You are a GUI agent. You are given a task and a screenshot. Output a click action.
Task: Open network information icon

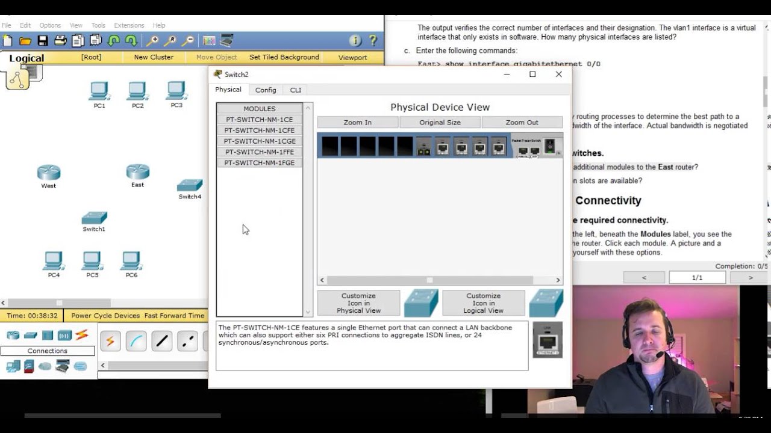point(355,41)
